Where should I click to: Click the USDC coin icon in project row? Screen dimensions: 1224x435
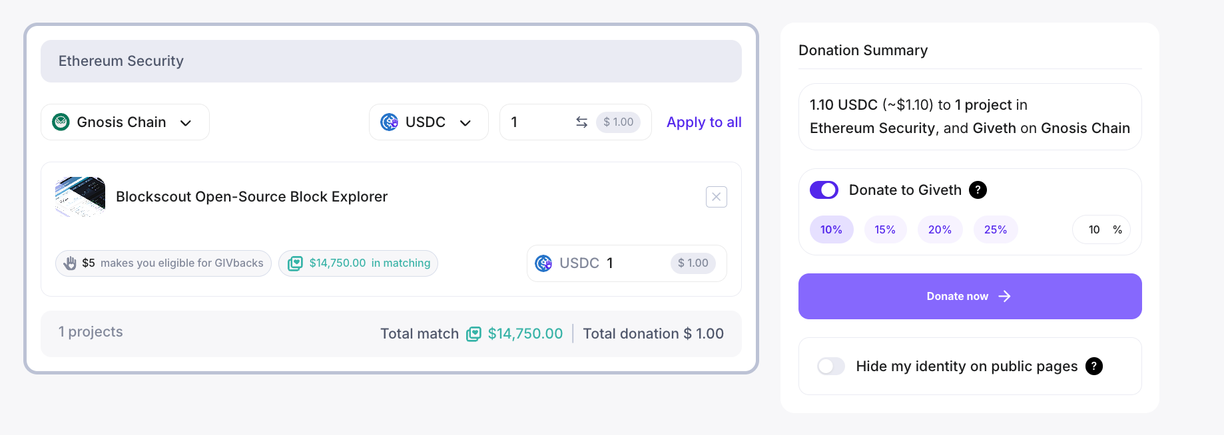point(543,263)
